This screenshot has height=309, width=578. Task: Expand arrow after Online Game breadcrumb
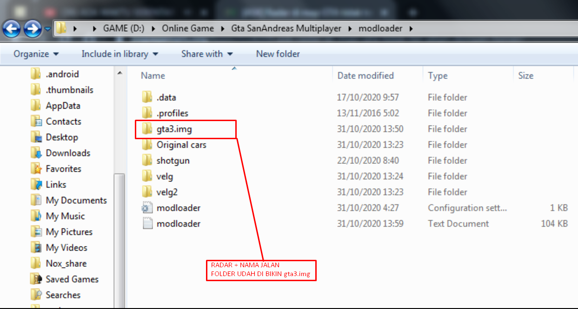coord(223,29)
